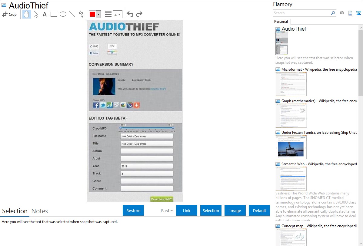Click the Paste Image button
The width and height of the screenshot is (363, 246).
click(235, 211)
